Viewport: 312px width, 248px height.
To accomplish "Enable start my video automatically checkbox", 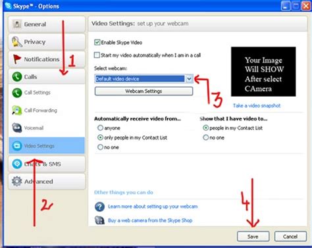I will (x=97, y=55).
